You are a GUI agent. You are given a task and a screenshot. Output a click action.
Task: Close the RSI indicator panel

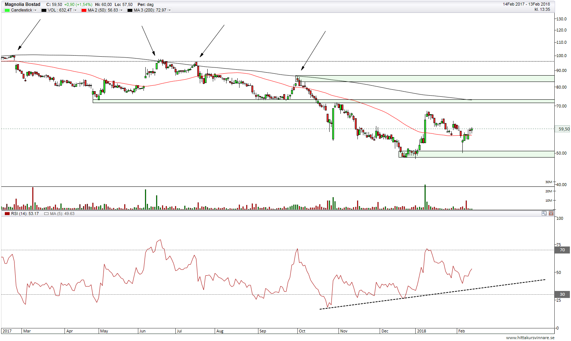(551, 213)
